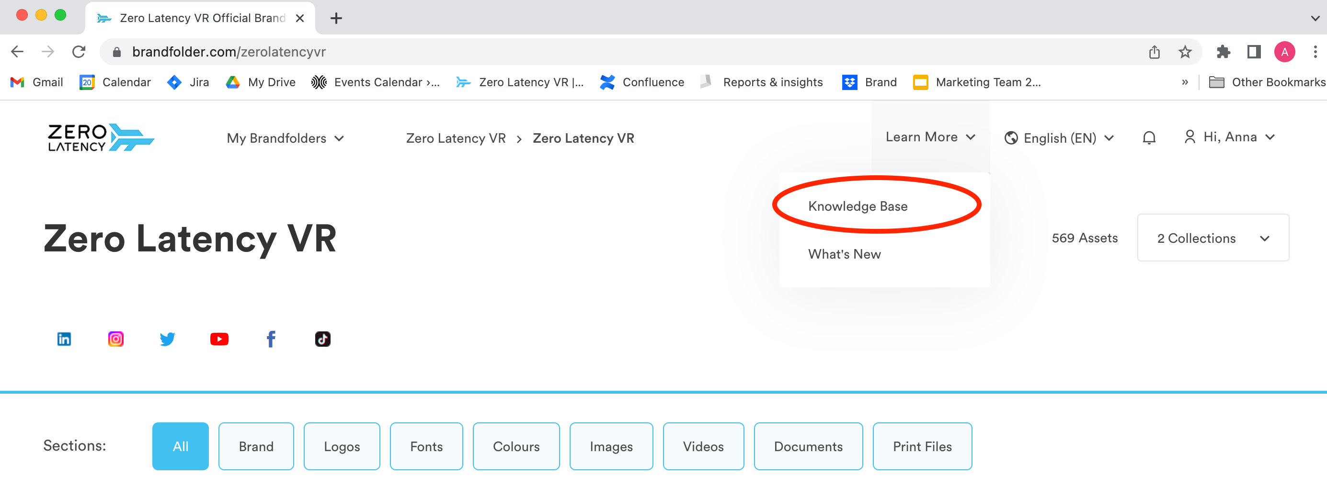This screenshot has width=1327, height=499.
Task: Go back with browser back arrow
Action: (18, 52)
